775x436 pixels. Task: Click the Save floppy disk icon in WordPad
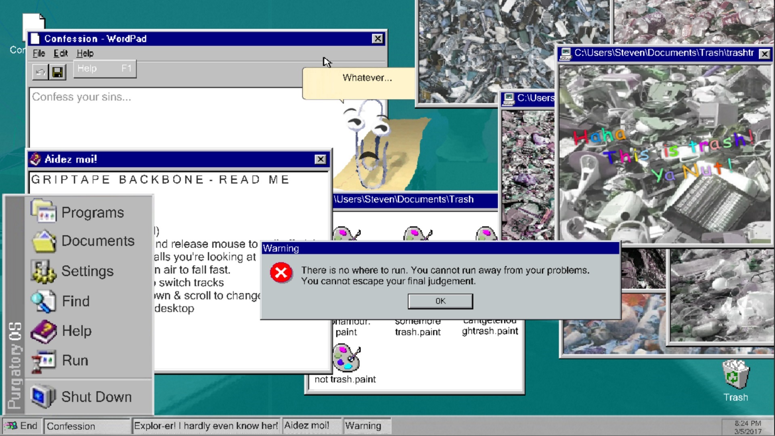[58, 71]
